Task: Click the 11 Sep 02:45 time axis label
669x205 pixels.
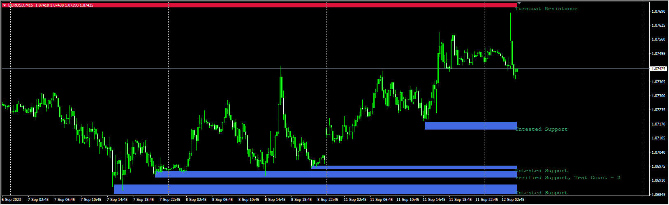Action: click(x=355, y=200)
